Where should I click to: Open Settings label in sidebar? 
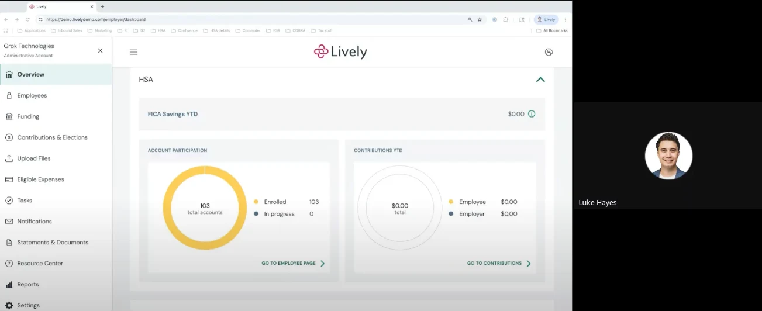click(29, 305)
